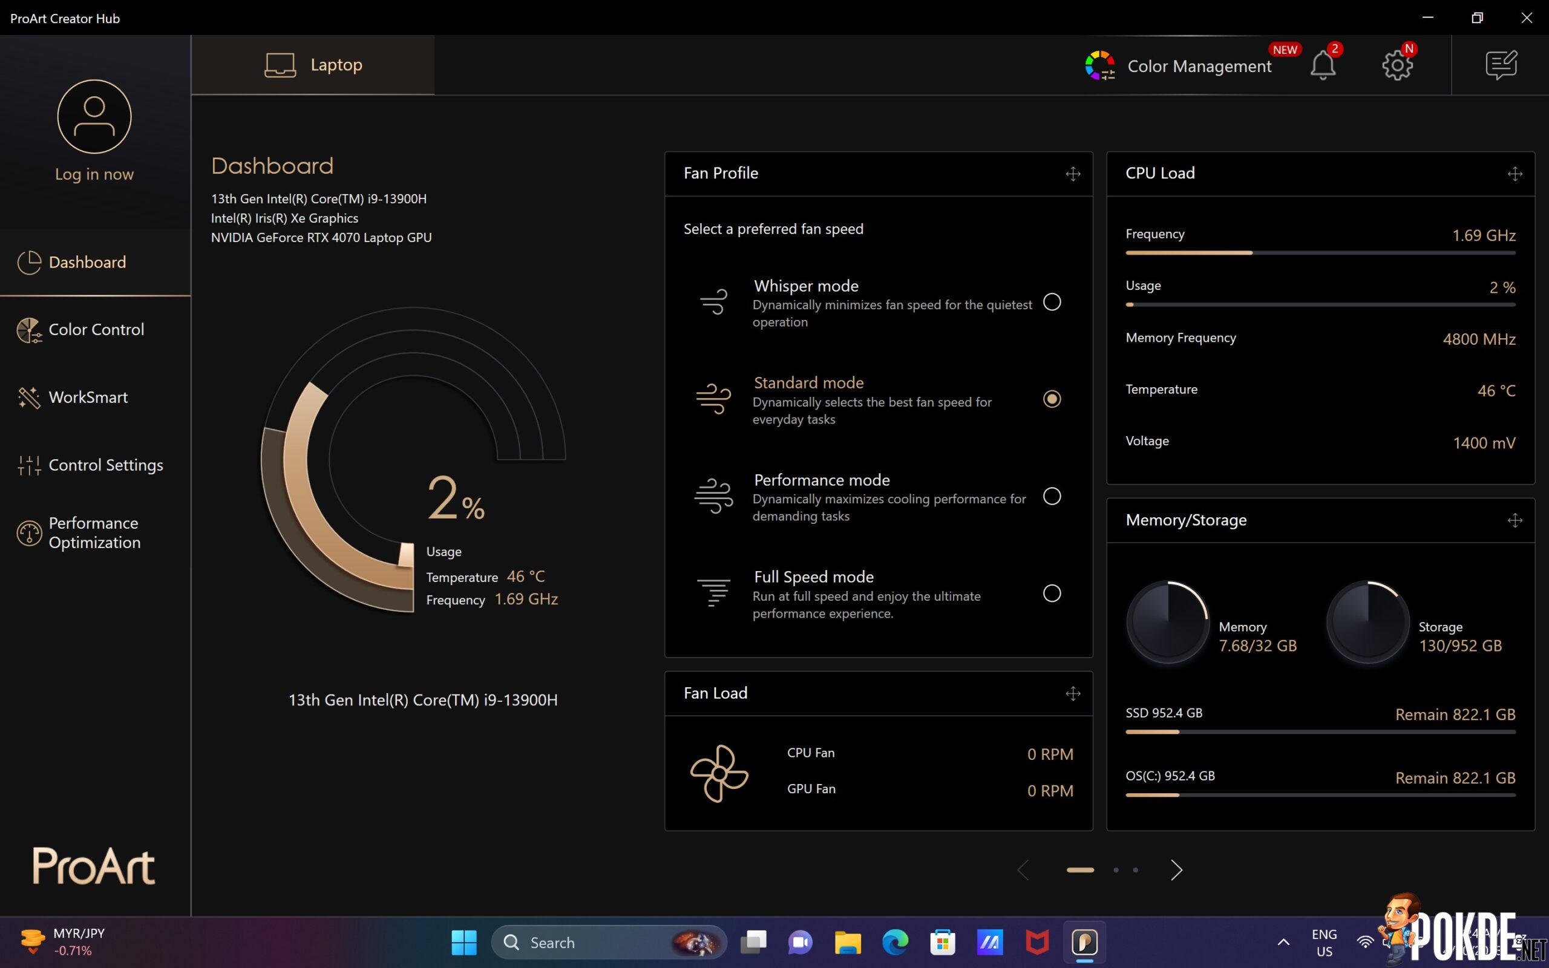This screenshot has height=968, width=1549.
Task: Click the taskbar Search box
Action: (609, 943)
